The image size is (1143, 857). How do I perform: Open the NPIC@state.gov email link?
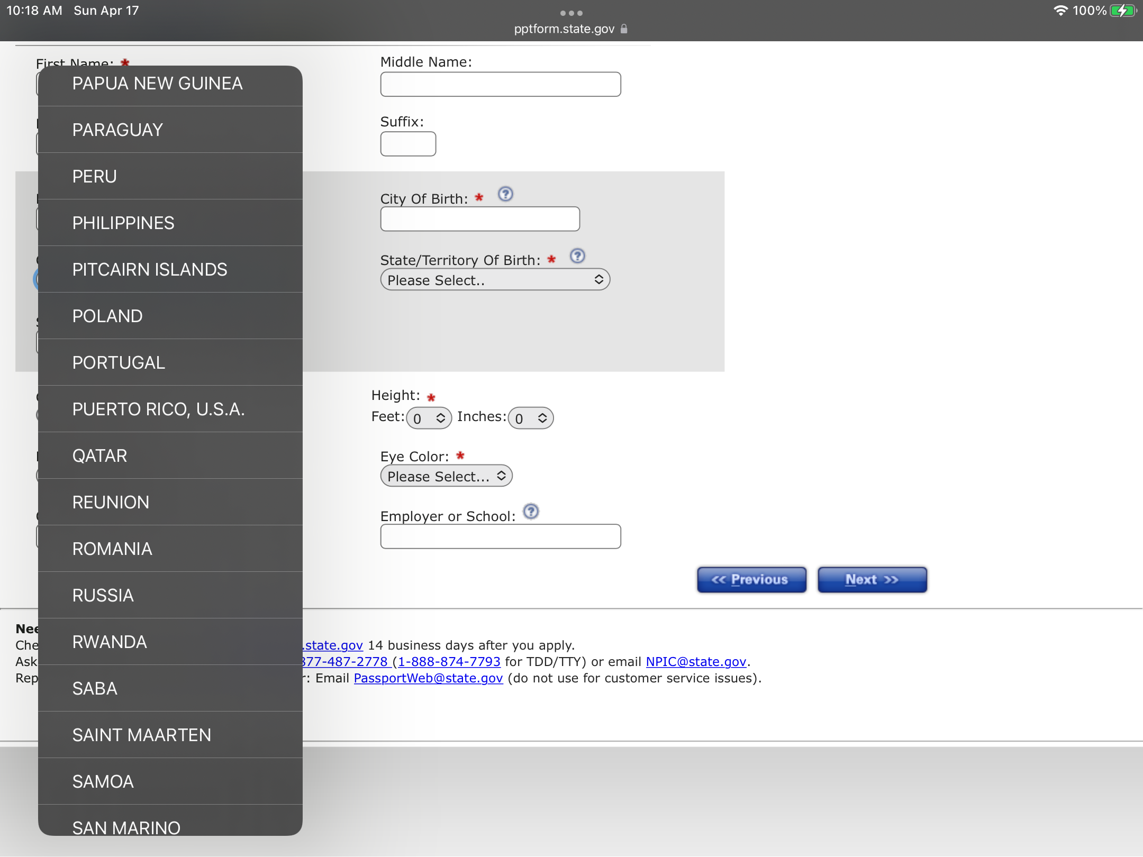[x=696, y=662]
